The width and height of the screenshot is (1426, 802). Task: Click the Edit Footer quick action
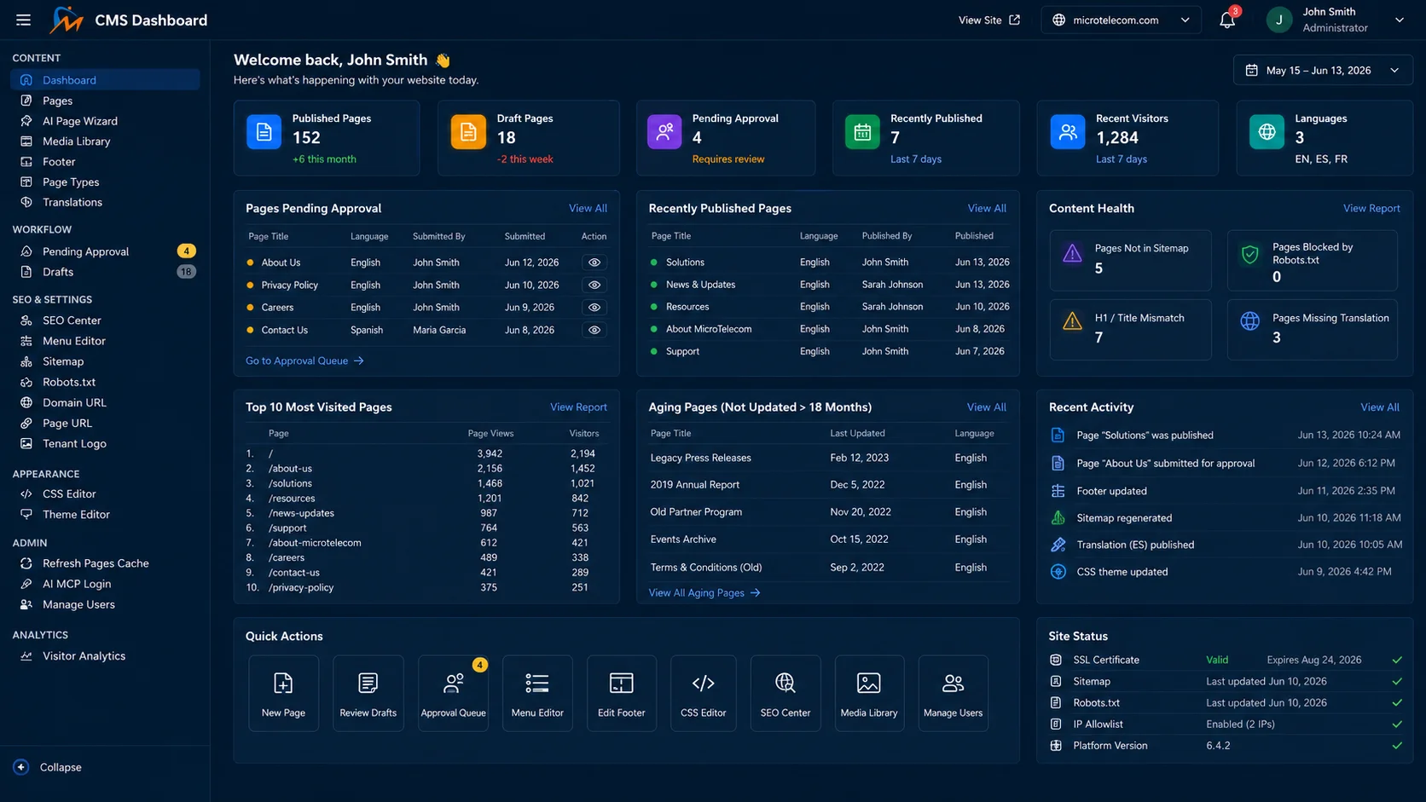point(622,693)
